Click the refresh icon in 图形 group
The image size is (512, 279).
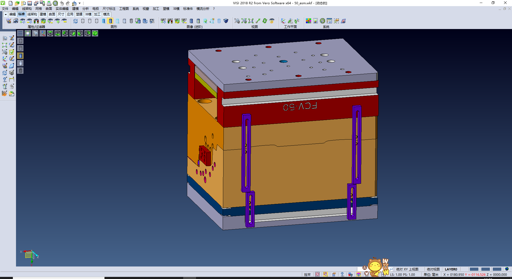tap(76, 21)
